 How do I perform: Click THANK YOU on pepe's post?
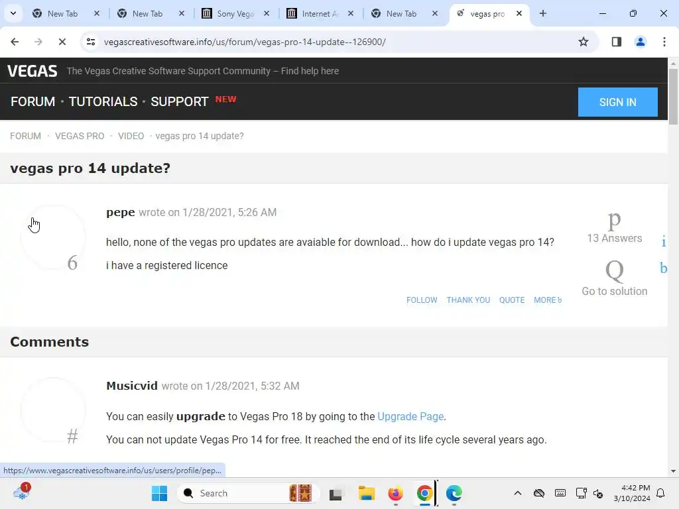click(468, 300)
